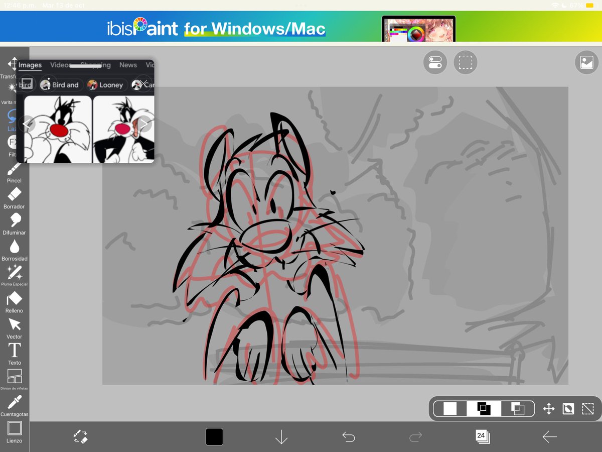Select the Relleno bucket fill tool
This screenshot has height=452, width=602.
[14, 302]
